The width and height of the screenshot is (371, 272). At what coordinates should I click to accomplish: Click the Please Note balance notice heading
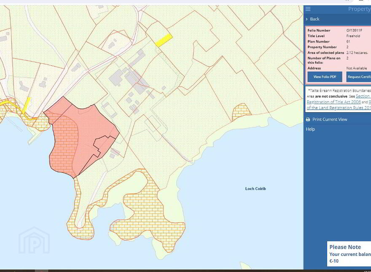click(x=345, y=247)
